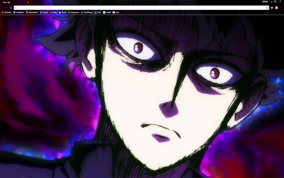Open the KissAnime bookmark

coord(74,12)
